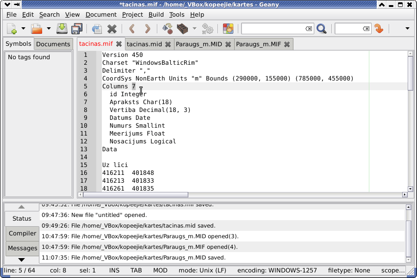Screen dimensions: 417x278
Task: Select the 'New file "untitled" opened' message
Action: point(222,215)
